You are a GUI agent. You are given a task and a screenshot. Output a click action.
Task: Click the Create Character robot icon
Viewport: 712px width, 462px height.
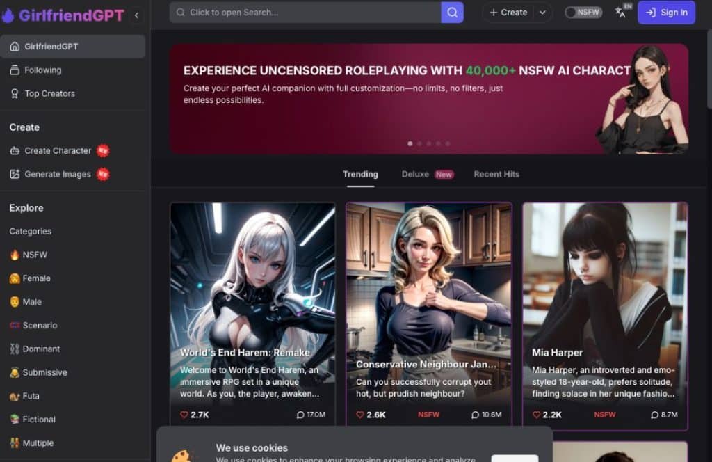click(15, 151)
